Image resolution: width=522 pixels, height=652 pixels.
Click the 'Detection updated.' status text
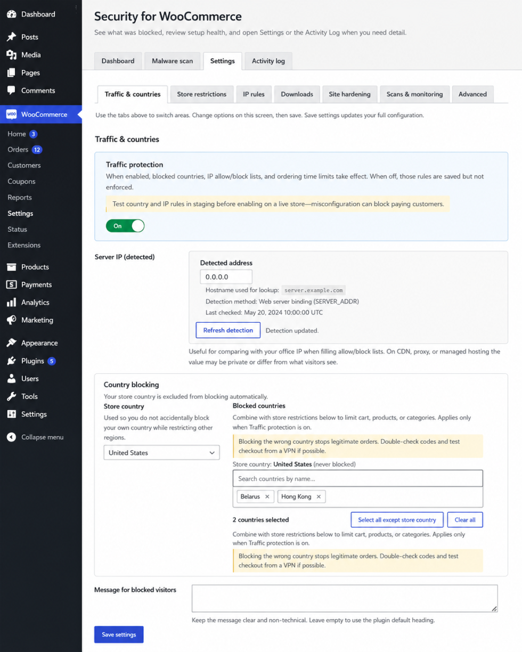[x=292, y=331]
